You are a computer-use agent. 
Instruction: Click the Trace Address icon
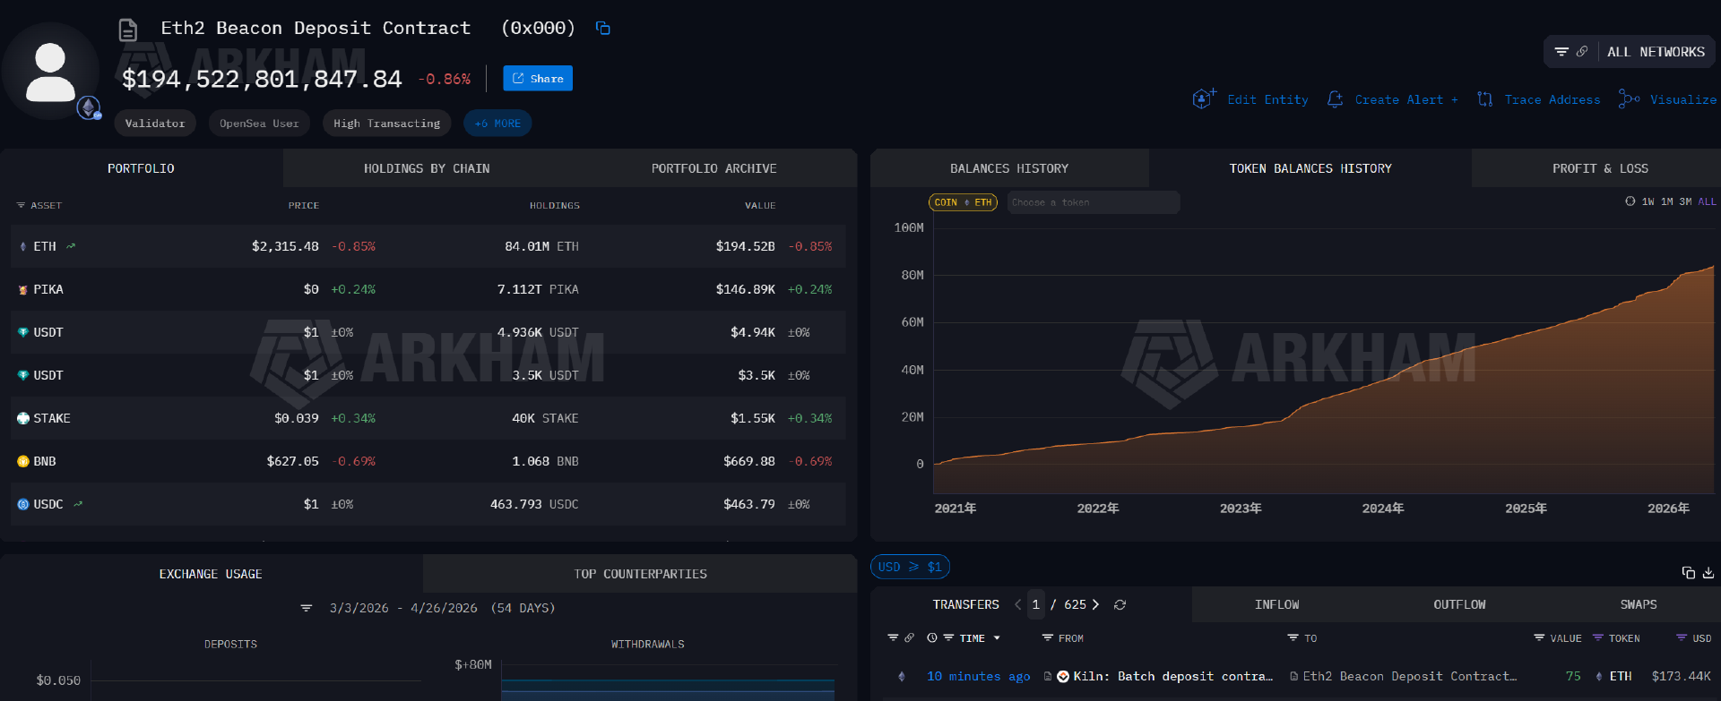coord(1485,99)
